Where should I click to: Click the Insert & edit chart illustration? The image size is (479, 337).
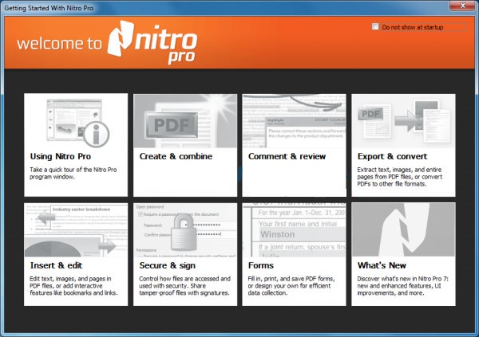[x=76, y=230]
